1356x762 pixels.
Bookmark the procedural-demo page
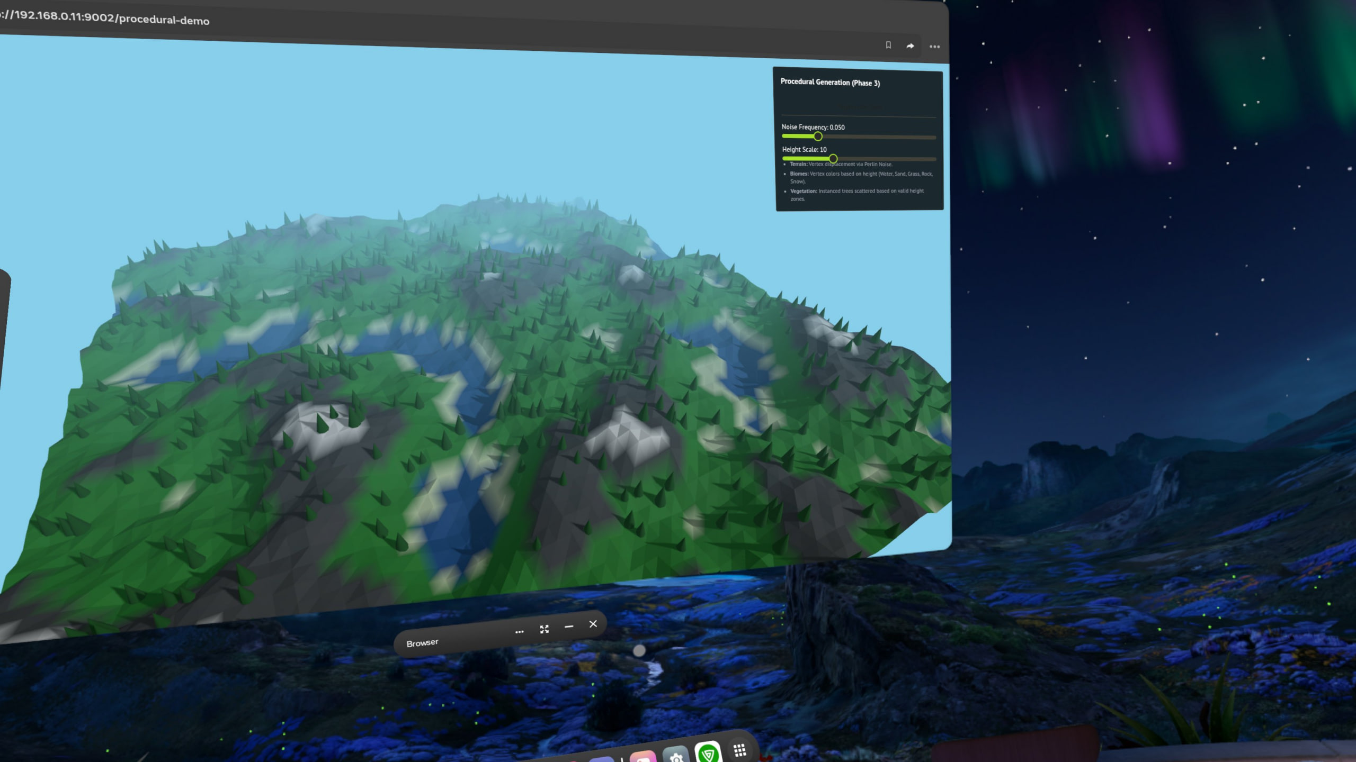888,45
